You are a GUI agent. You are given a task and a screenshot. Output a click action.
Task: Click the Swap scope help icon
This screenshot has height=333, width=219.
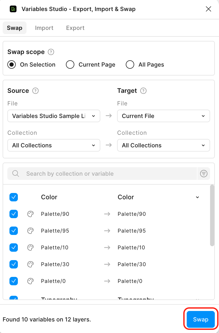click(x=51, y=52)
